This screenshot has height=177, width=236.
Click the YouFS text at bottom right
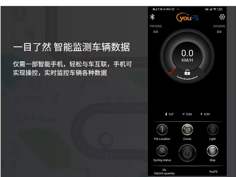pos(213,172)
